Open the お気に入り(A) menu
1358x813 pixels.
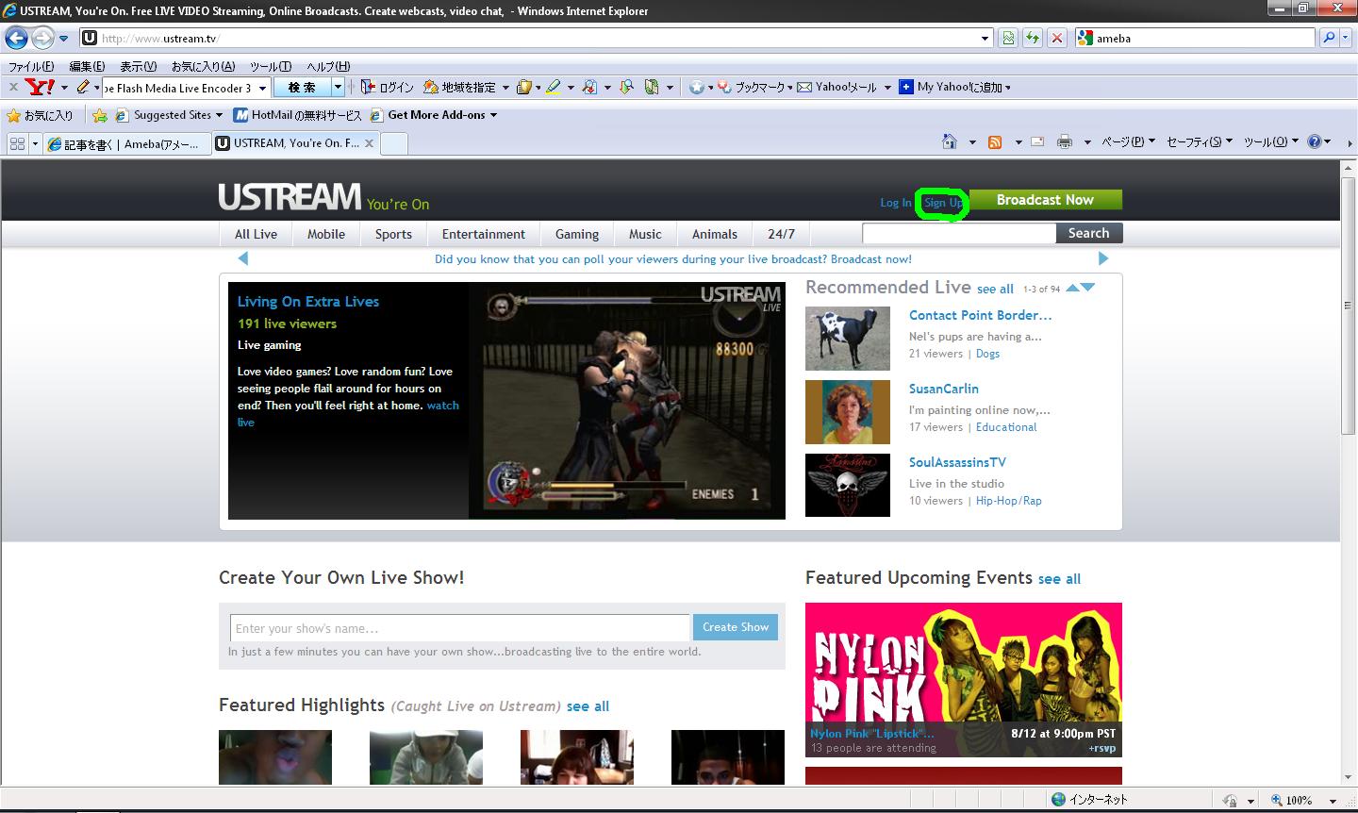tap(203, 66)
